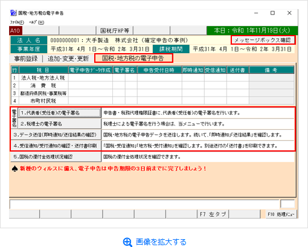Click the F7 左タブ function key button
The image size is (308, 247).
[213, 214]
